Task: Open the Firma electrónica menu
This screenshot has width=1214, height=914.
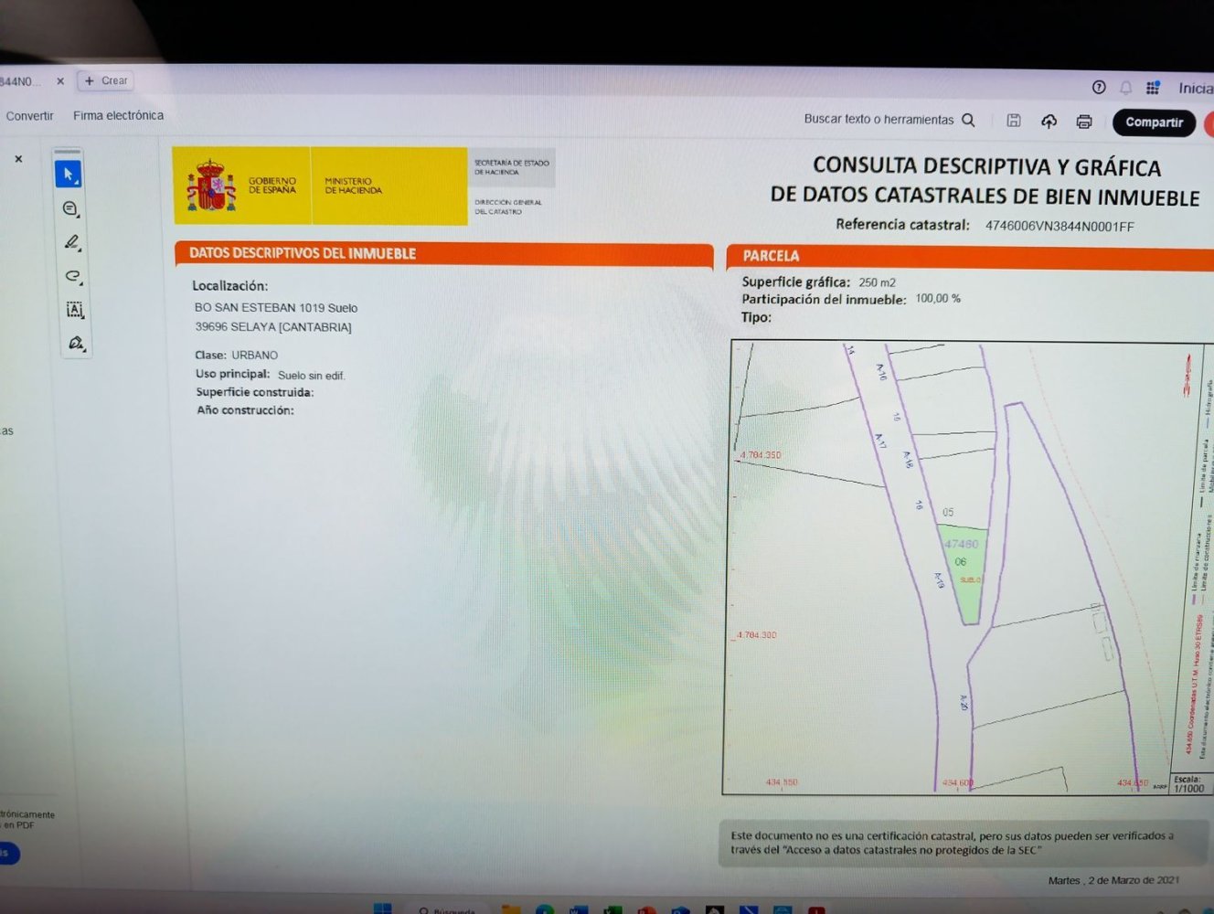Action: [118, 116]
